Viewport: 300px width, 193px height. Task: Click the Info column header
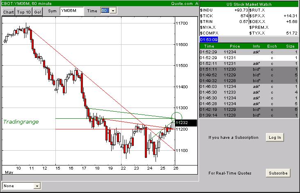click(x=256, y=46)
